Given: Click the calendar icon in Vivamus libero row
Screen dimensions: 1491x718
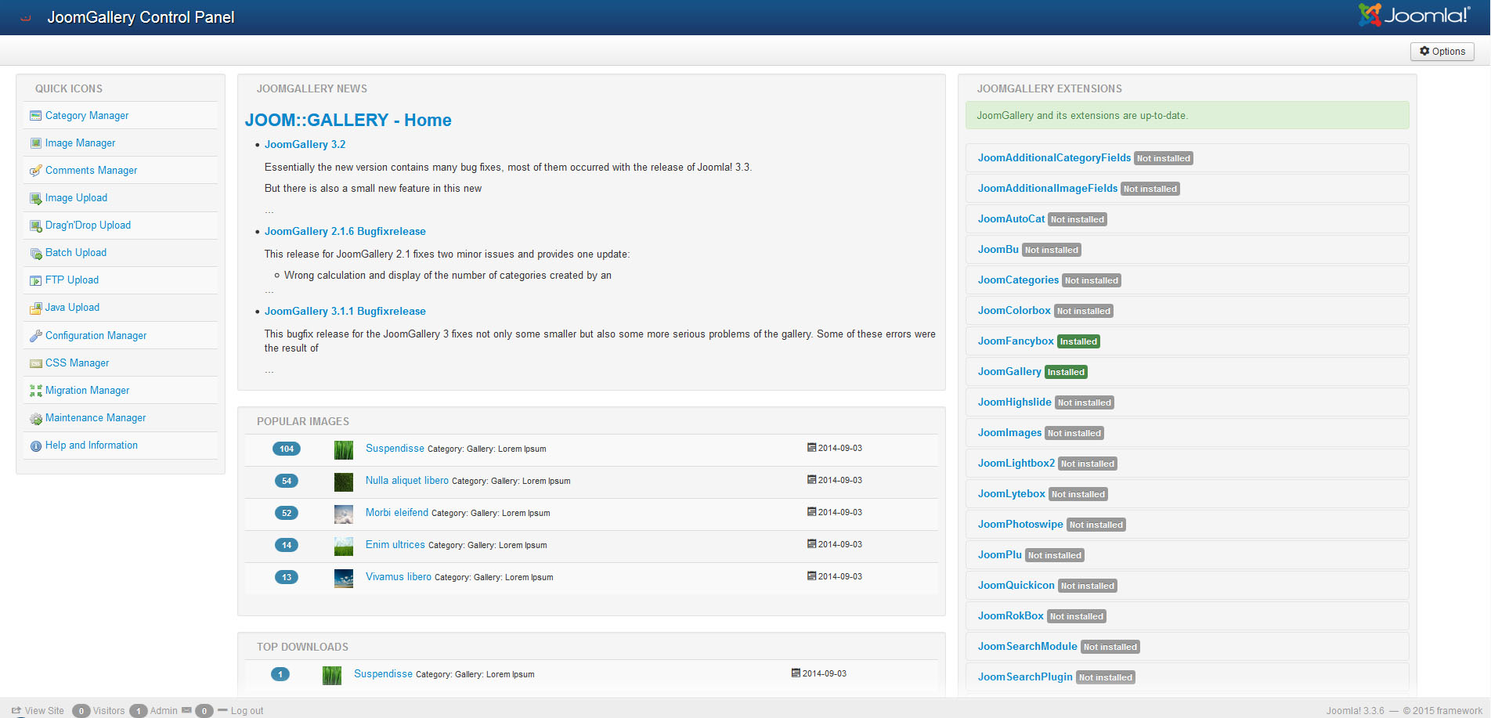Looking at the screenshot, I should [811, 576].
